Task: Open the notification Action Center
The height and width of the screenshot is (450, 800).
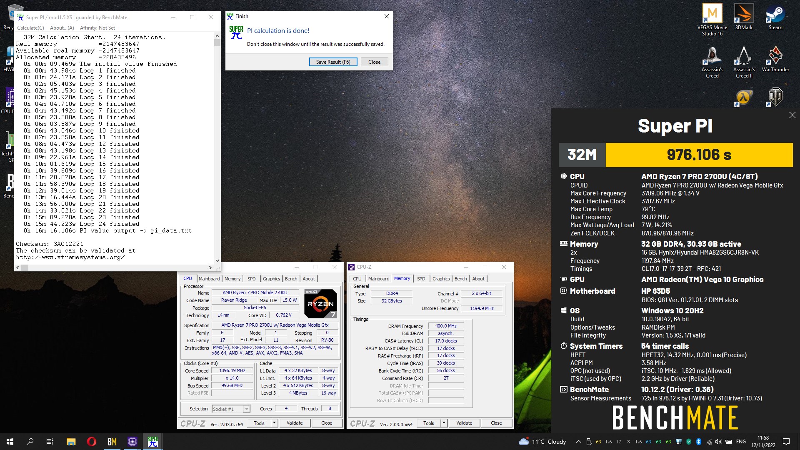Action: point(786,442)
